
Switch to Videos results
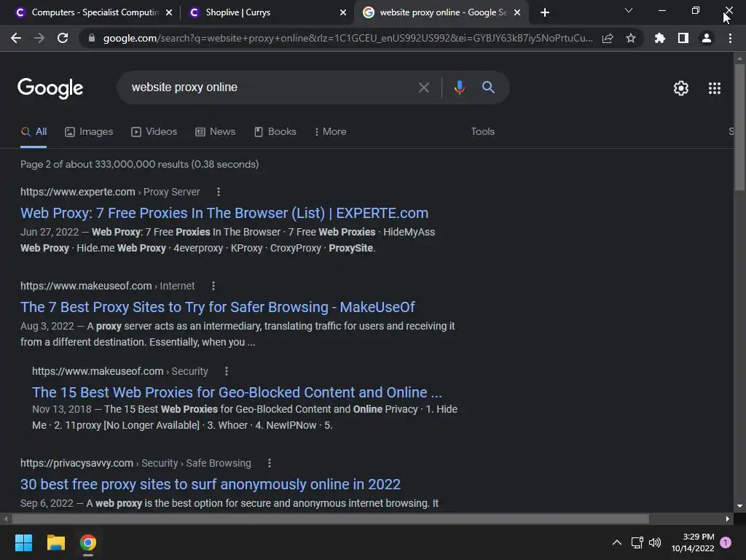tap(154, 131)
